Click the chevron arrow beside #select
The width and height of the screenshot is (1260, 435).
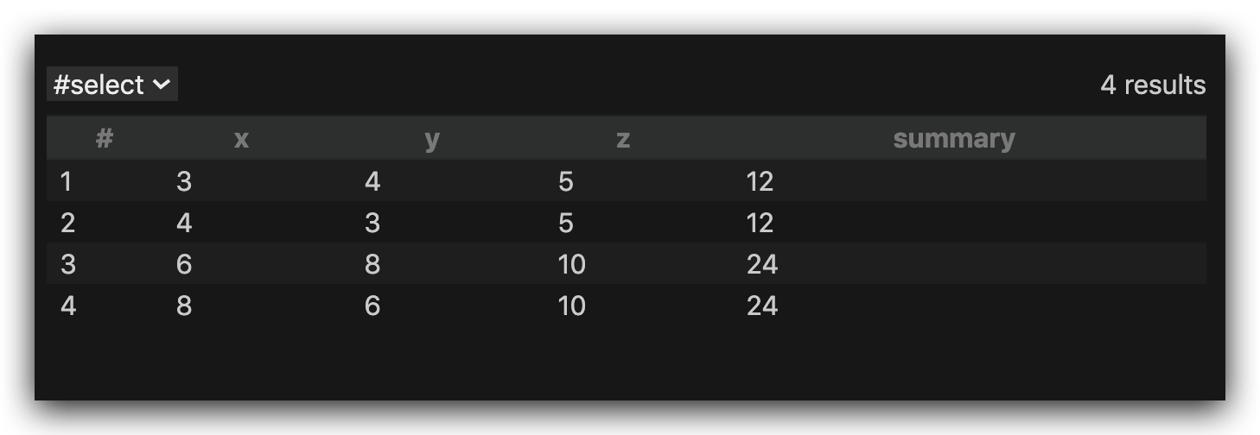tap(161, 85)
